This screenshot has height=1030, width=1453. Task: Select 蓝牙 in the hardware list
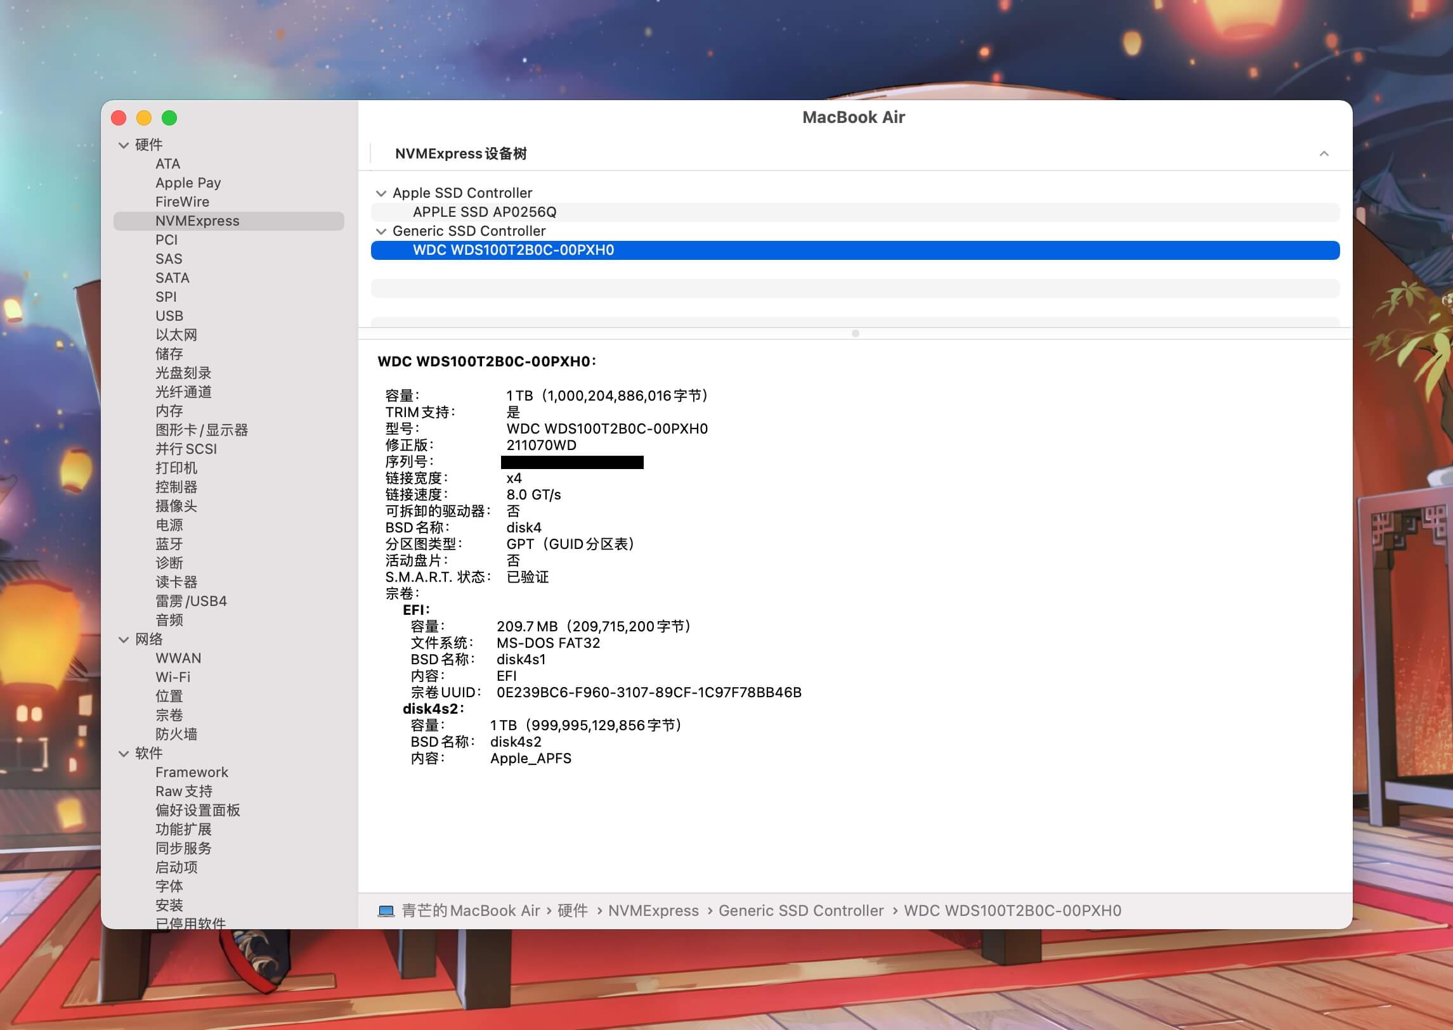[x=169, y=544]
